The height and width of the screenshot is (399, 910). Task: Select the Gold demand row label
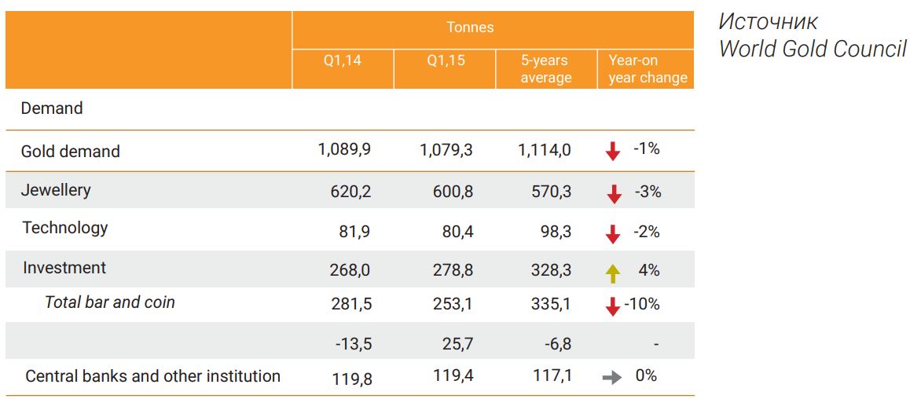71,152
